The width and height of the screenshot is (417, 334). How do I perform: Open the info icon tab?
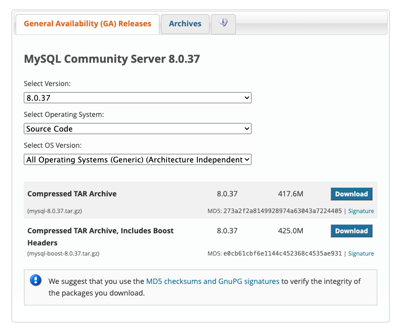coord(223,24)
